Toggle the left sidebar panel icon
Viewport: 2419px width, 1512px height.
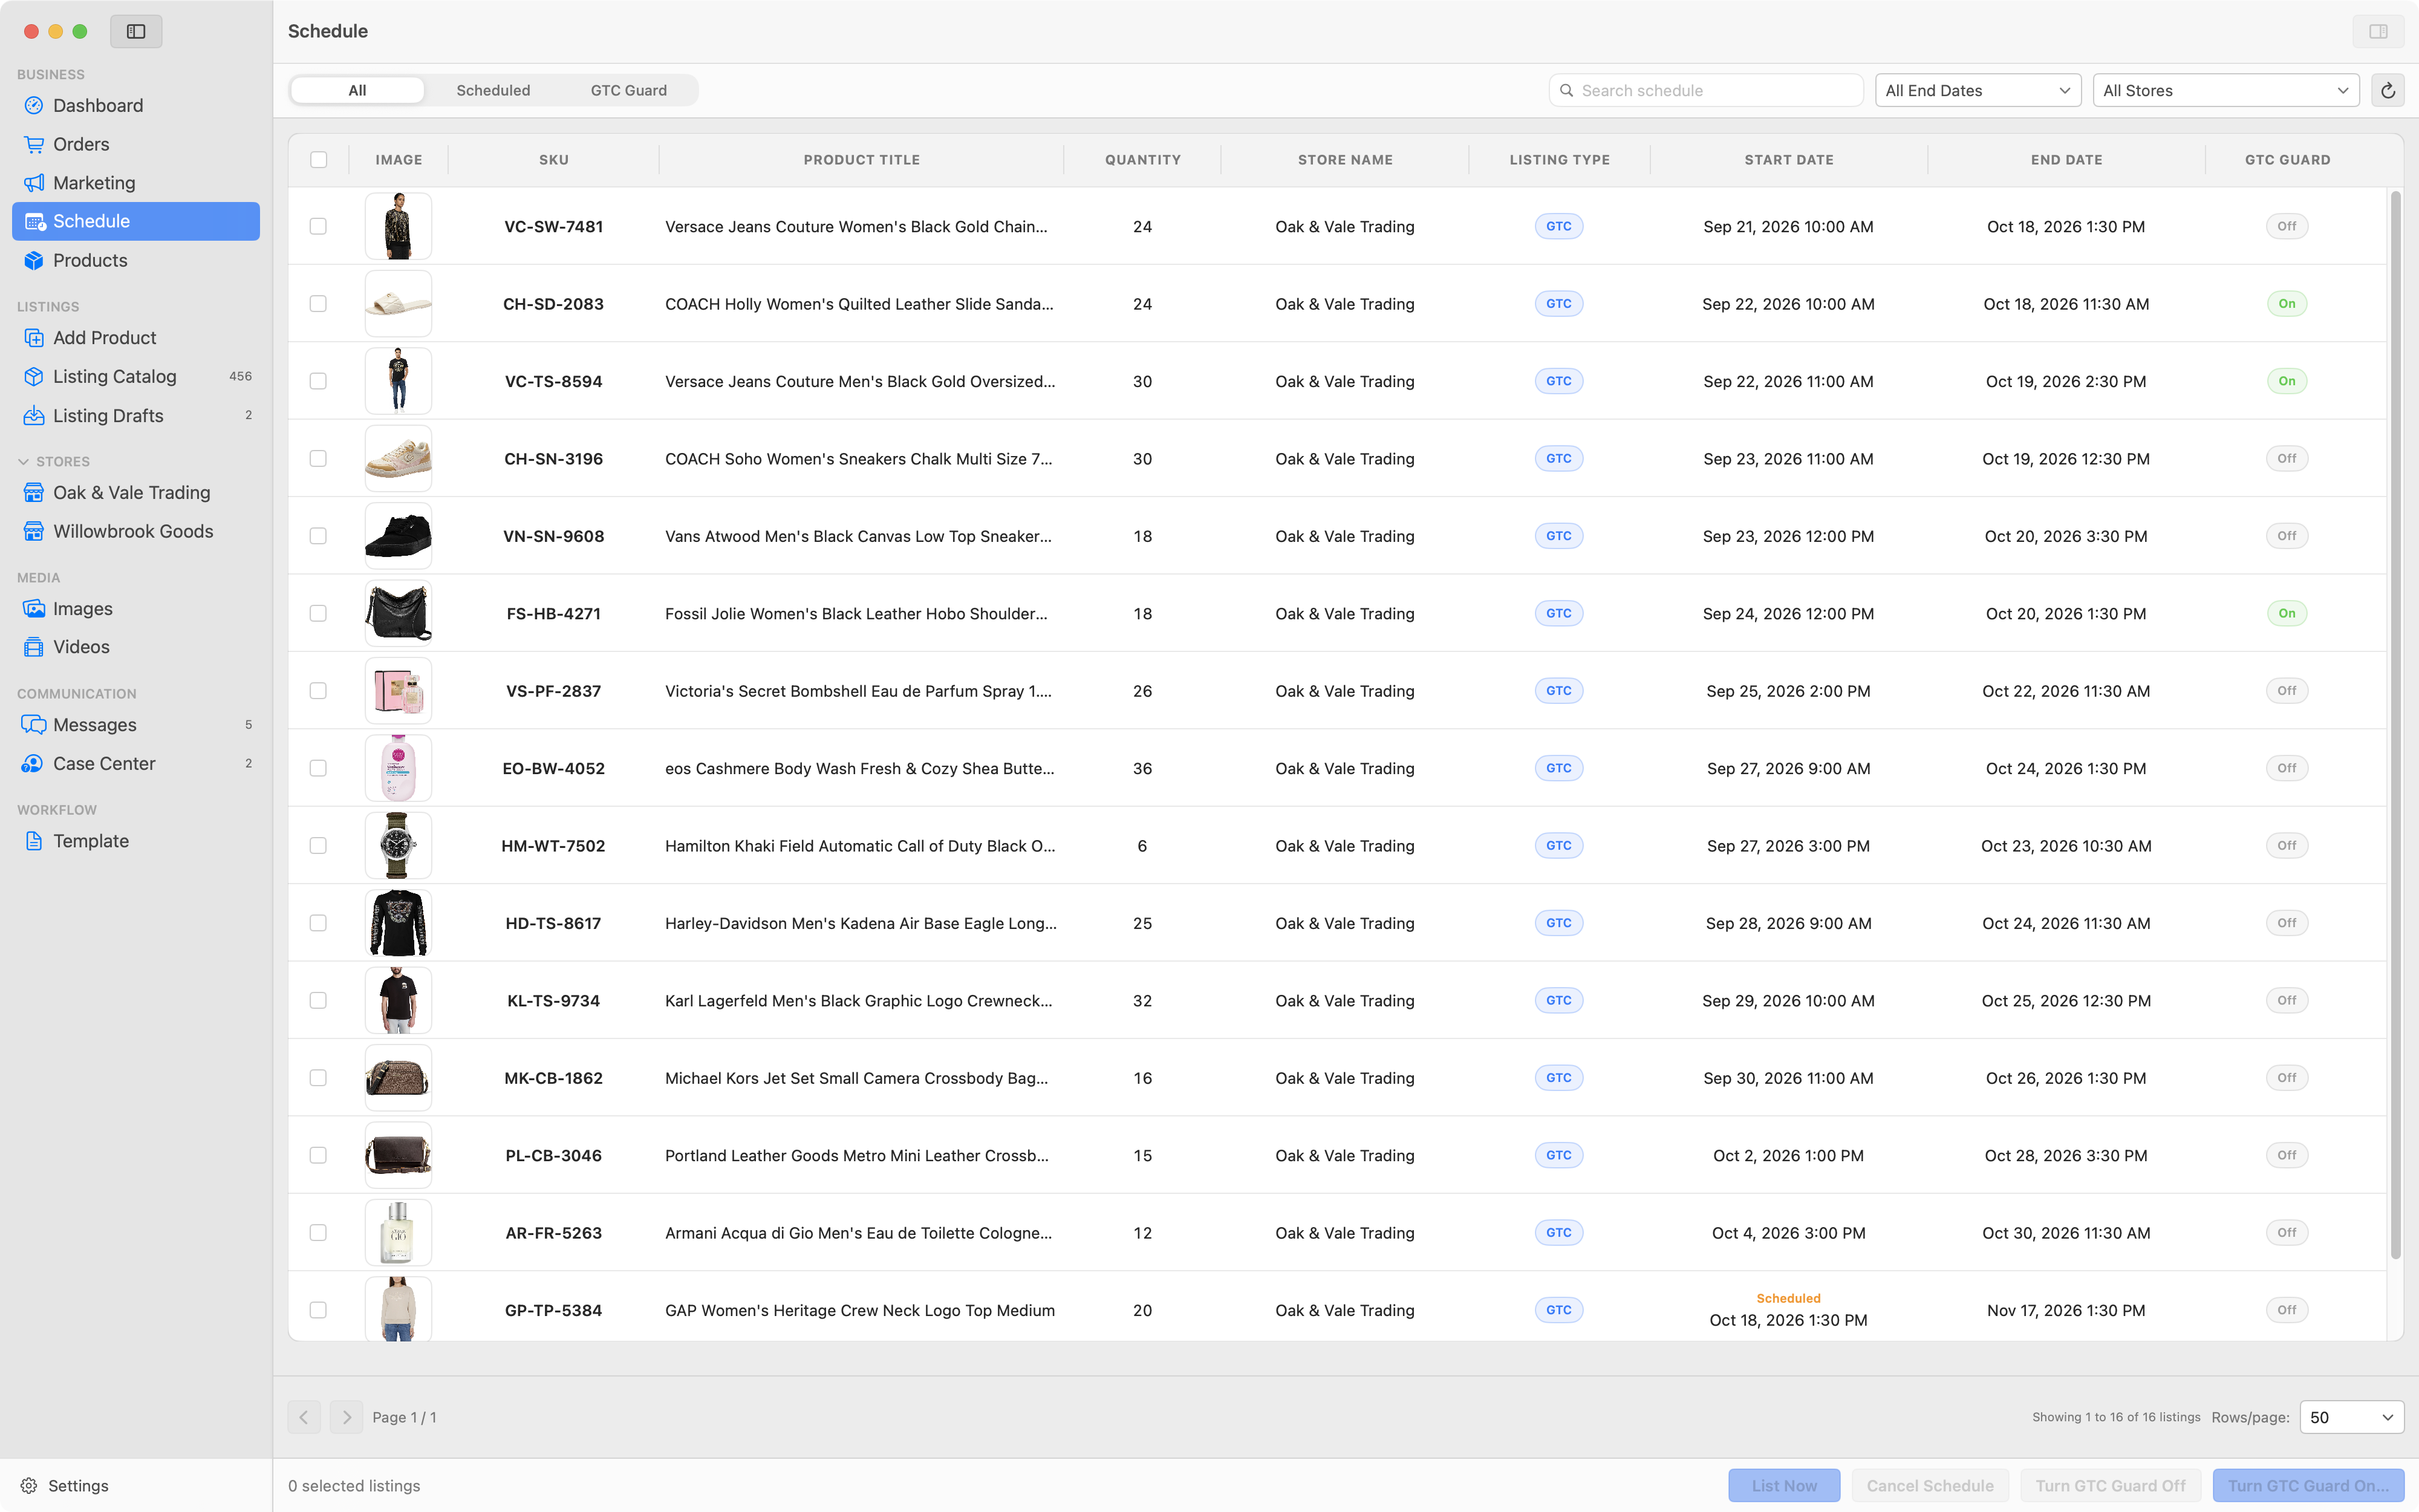point(136,32)
